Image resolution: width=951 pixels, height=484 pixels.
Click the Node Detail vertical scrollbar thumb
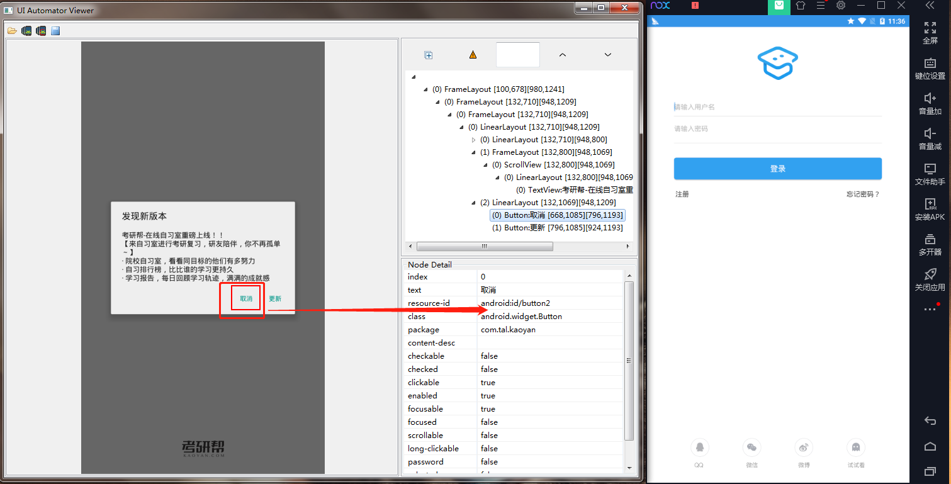pos(629,361)
